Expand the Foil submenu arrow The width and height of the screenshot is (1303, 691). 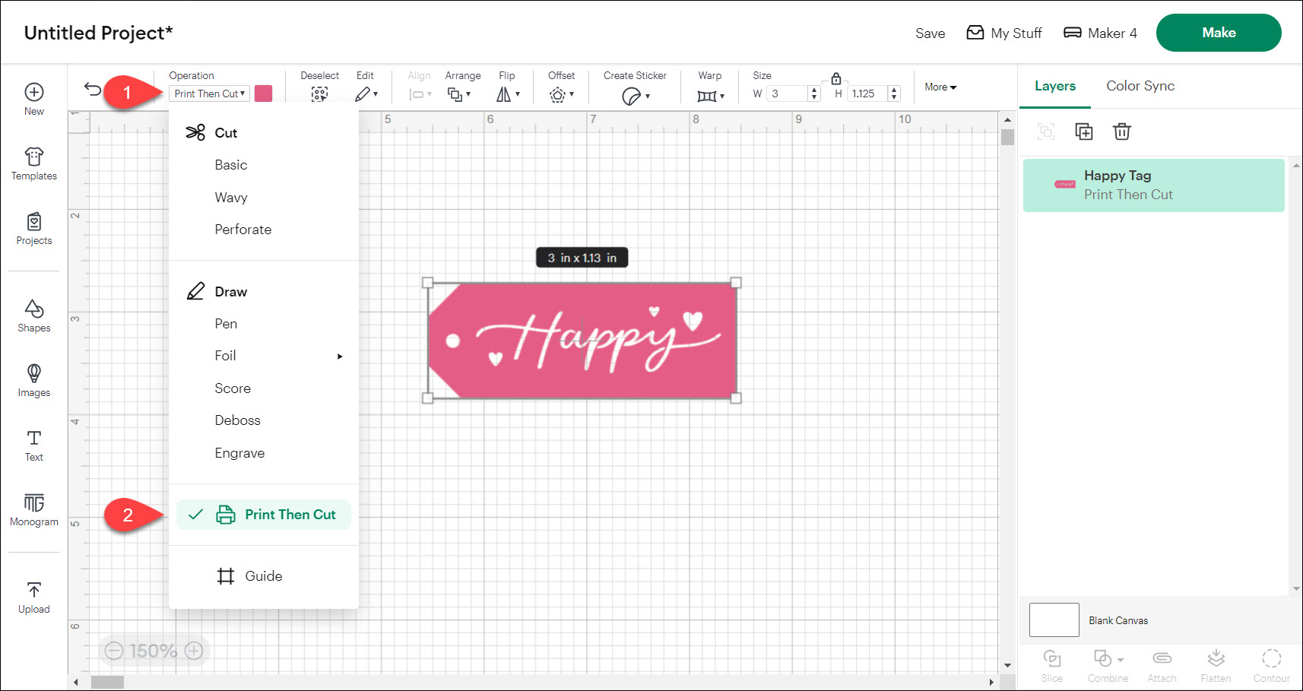click(340, 356)
